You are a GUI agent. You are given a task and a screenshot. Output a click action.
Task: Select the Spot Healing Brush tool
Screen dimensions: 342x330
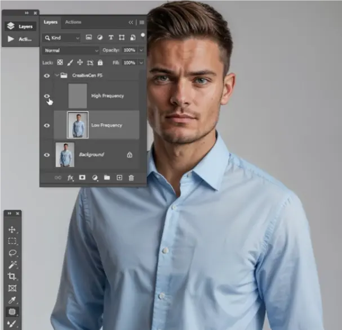(x=12, y=312)
